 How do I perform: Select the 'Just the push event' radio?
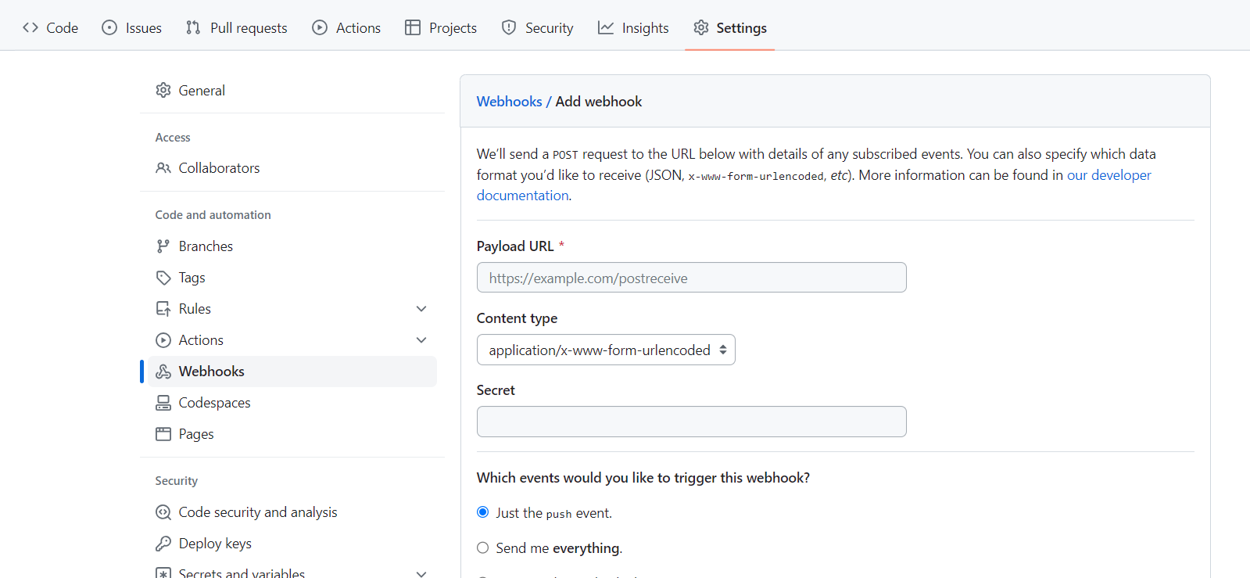483,512
